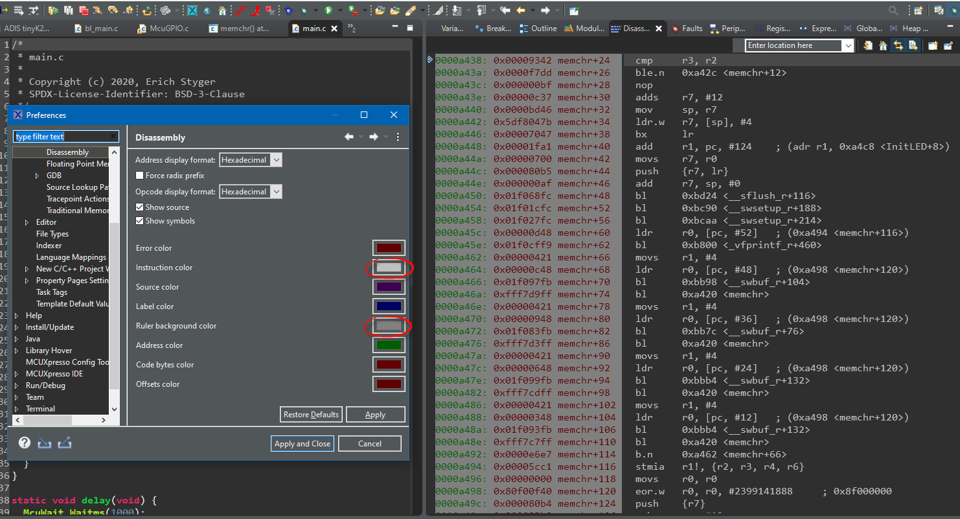Enable the Force radix prefix checkbox
The height and width of the screenshot is (519, 960).
click(x=140, y=176)
